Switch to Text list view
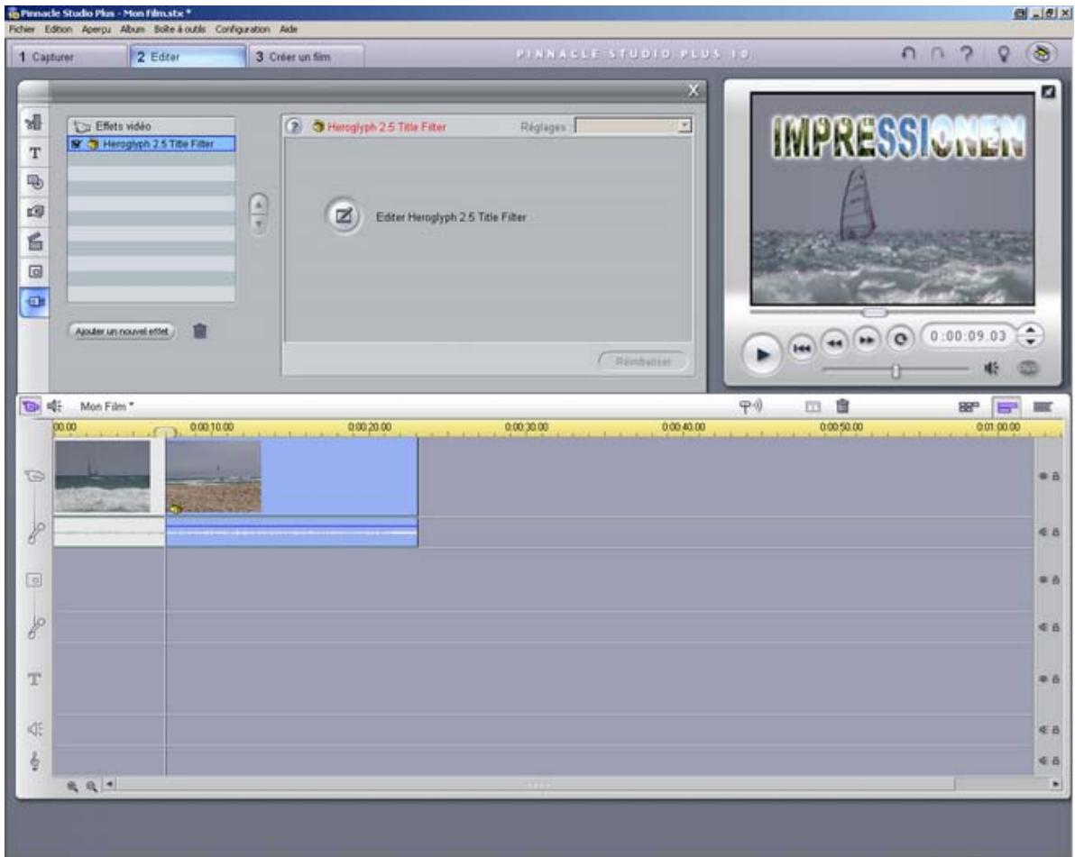 pos(1043,407)
